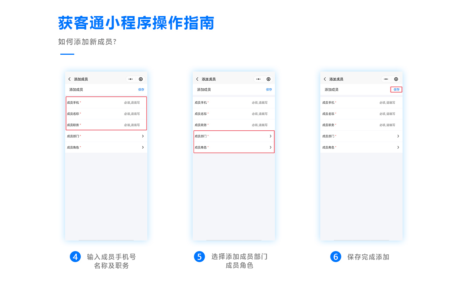The width and height of the screenshot is (468, 292).
Task: Fill the 成员名称 field in step 5 phone
Action: pyautogui.click(x=234, y=114)
